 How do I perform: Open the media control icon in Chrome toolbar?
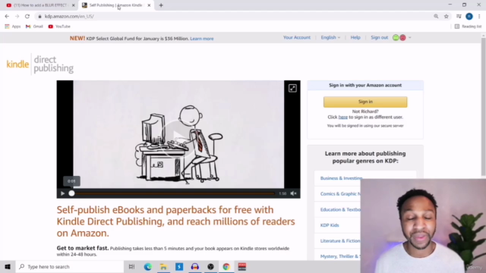coord(459,17)
